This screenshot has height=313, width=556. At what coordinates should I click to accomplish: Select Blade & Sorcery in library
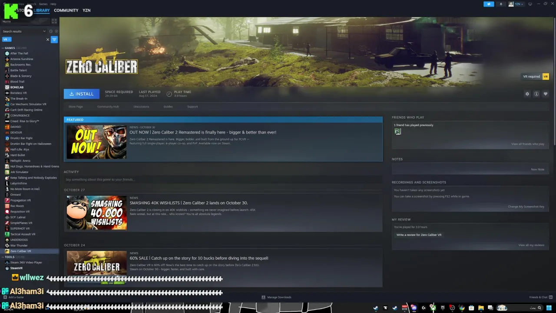pyautogui.click(x=21, y=76)
